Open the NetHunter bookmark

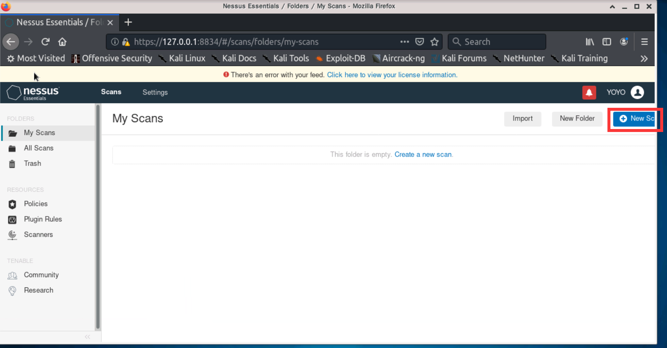pos(519,59)
